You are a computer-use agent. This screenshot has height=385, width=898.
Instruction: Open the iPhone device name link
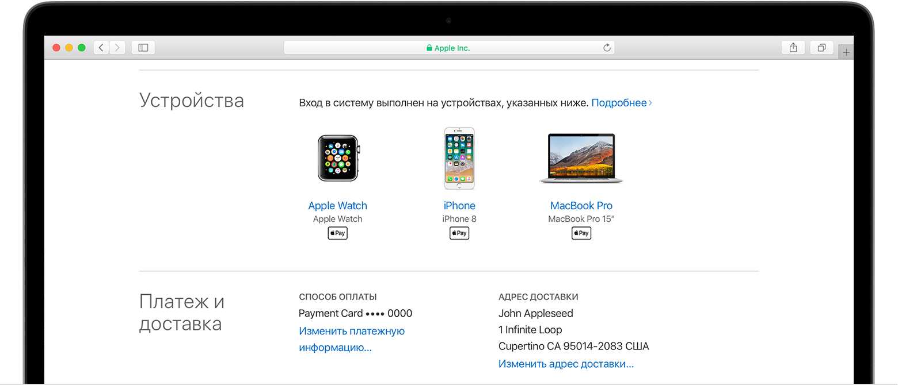point(459,206)
